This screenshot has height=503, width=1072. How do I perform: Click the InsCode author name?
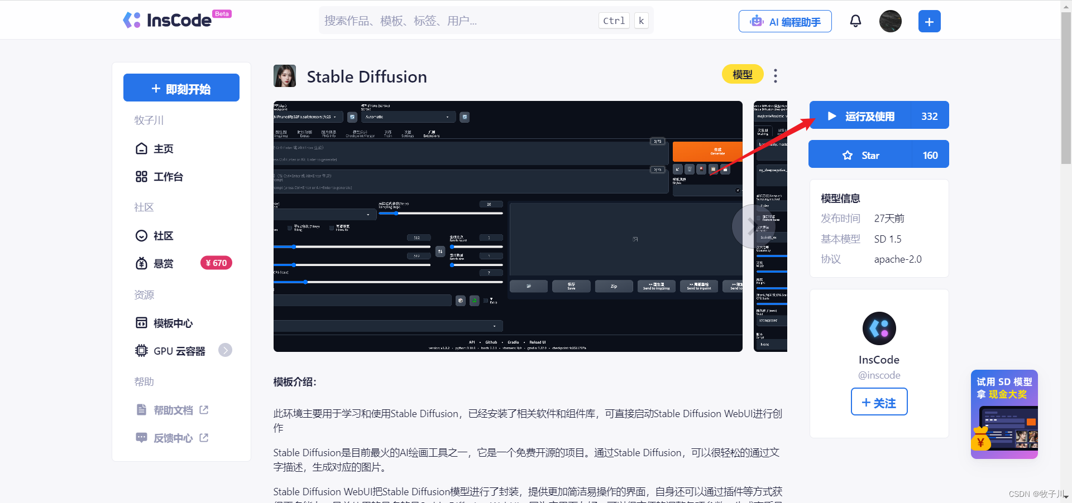(879, 360)
